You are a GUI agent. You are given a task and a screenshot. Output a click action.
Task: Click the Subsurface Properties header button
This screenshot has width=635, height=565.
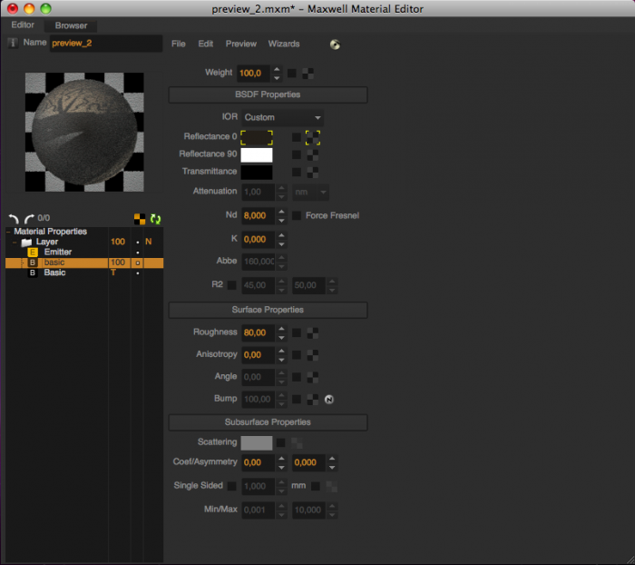pyautogui.click(x=268, y=422)
